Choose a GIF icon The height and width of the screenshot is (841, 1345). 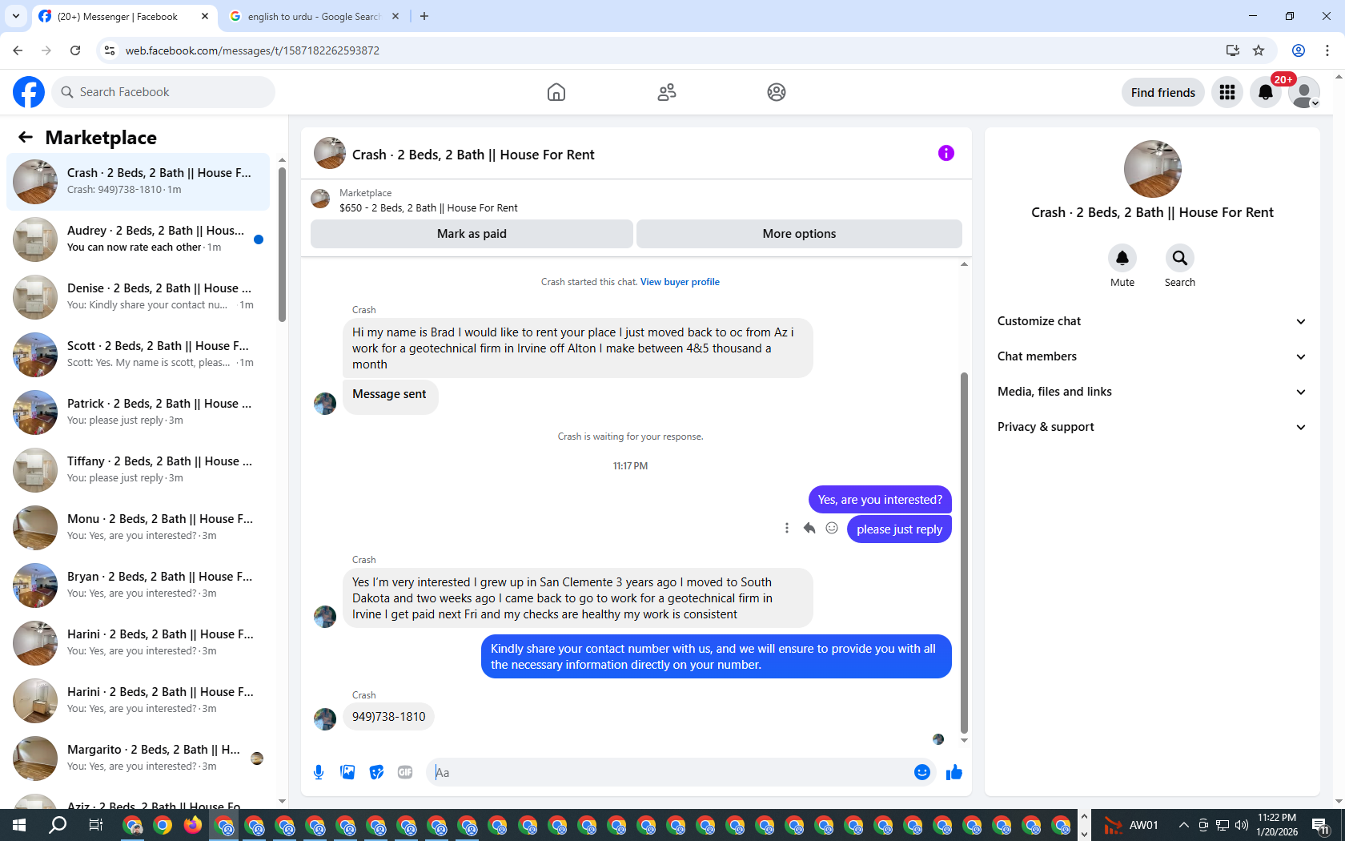point(405,772)
